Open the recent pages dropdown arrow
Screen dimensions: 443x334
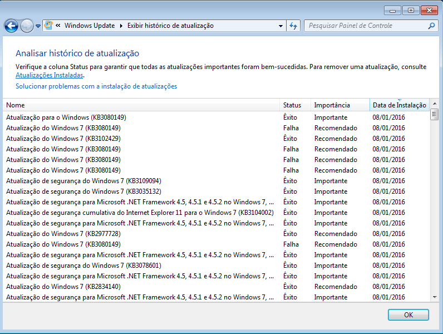(x=38, y=26)
